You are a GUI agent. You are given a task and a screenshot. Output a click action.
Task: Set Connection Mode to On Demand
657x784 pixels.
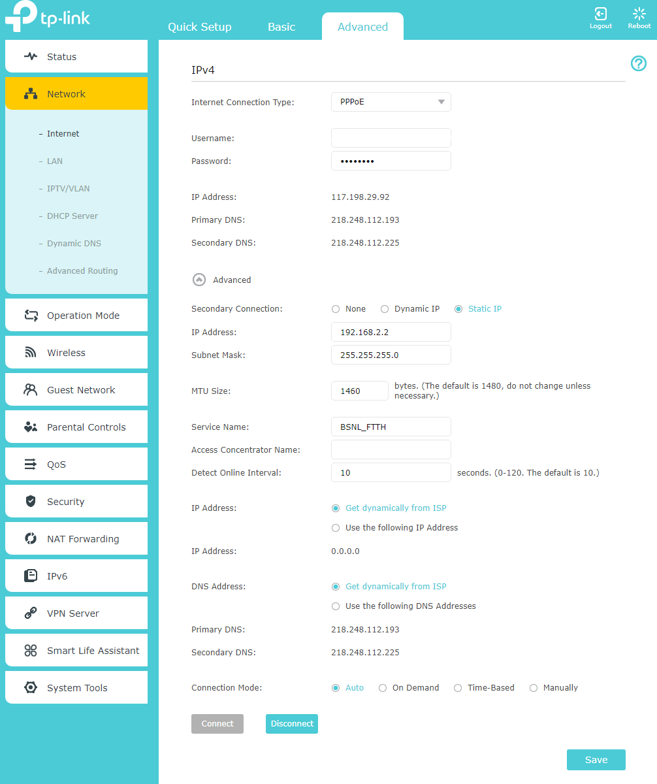(x=383, y=688)
